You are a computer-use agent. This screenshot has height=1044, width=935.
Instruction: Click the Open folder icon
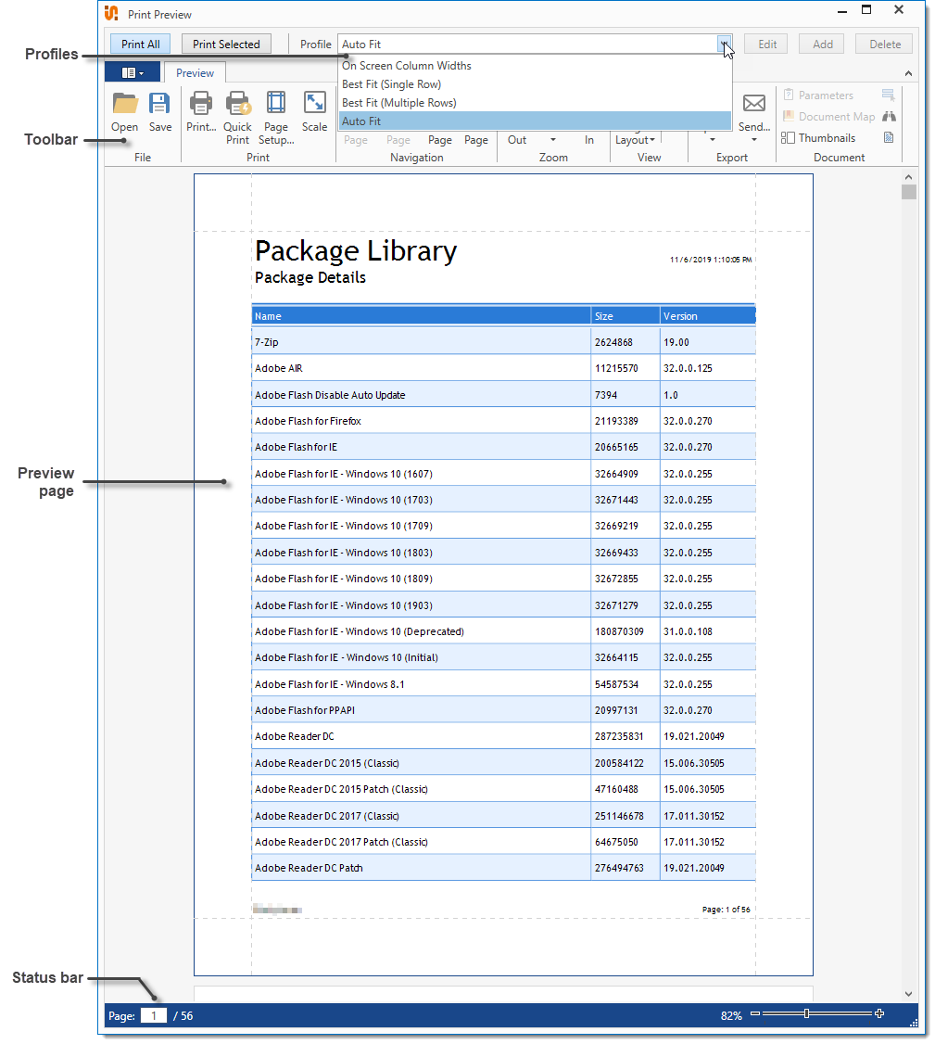click(124, 104)
